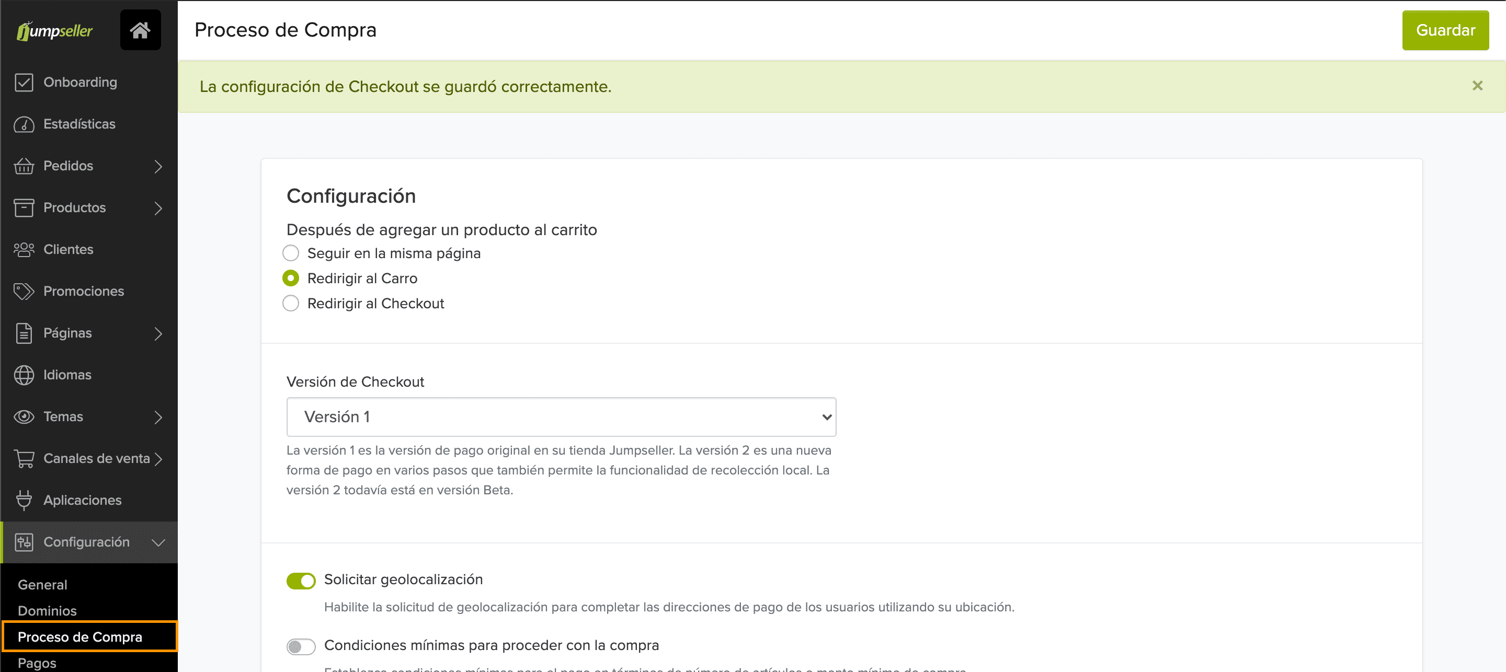The height and width of the screenshot is (672, 1506).
Task: Enable Condiciones mínimas para proceder toggle
Action: pos(301,646)
